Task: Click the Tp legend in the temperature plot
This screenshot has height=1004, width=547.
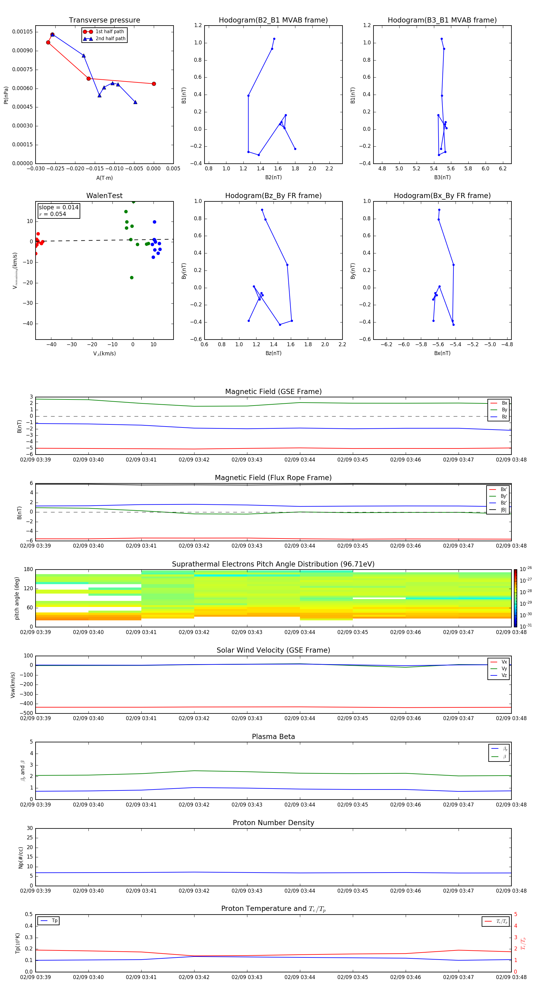Action: pos(49,921)
